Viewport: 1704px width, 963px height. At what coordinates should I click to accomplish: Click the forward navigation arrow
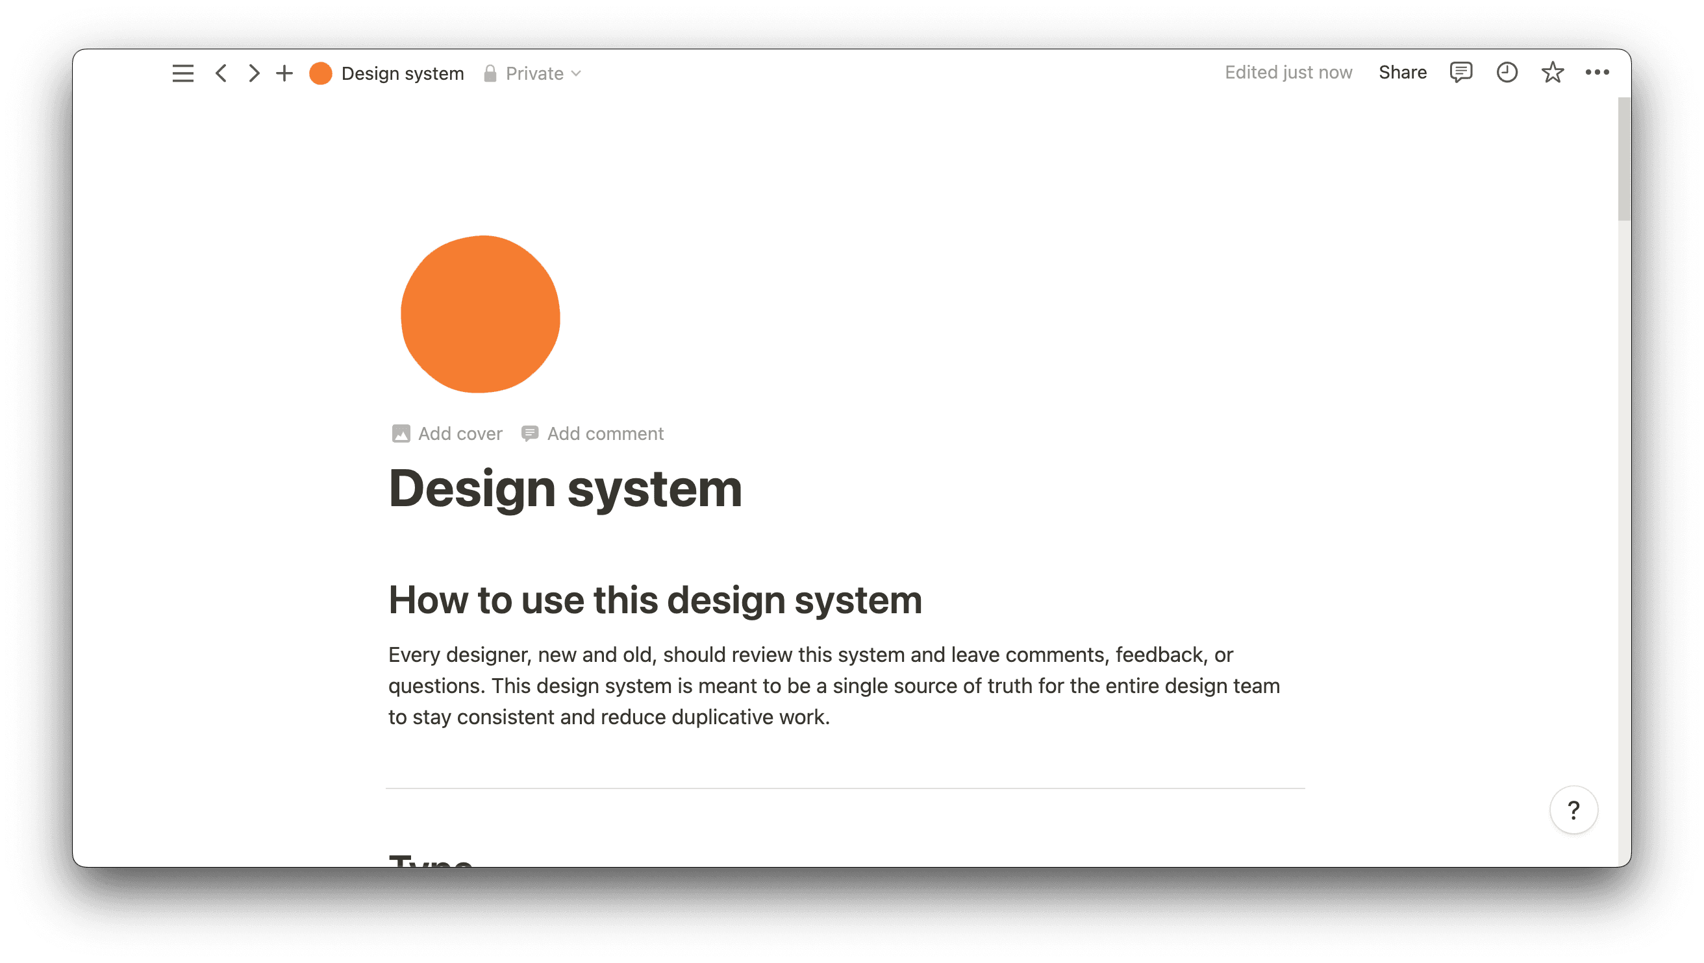tap(253, 73)
